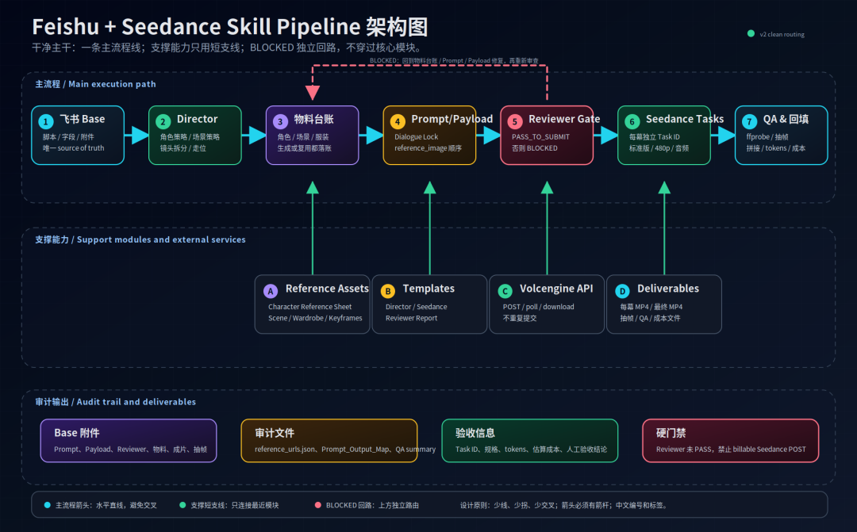Click the pink number 5 badge on Reviewer Gate
Screen dimensions: 857x532
coord(515,121)
